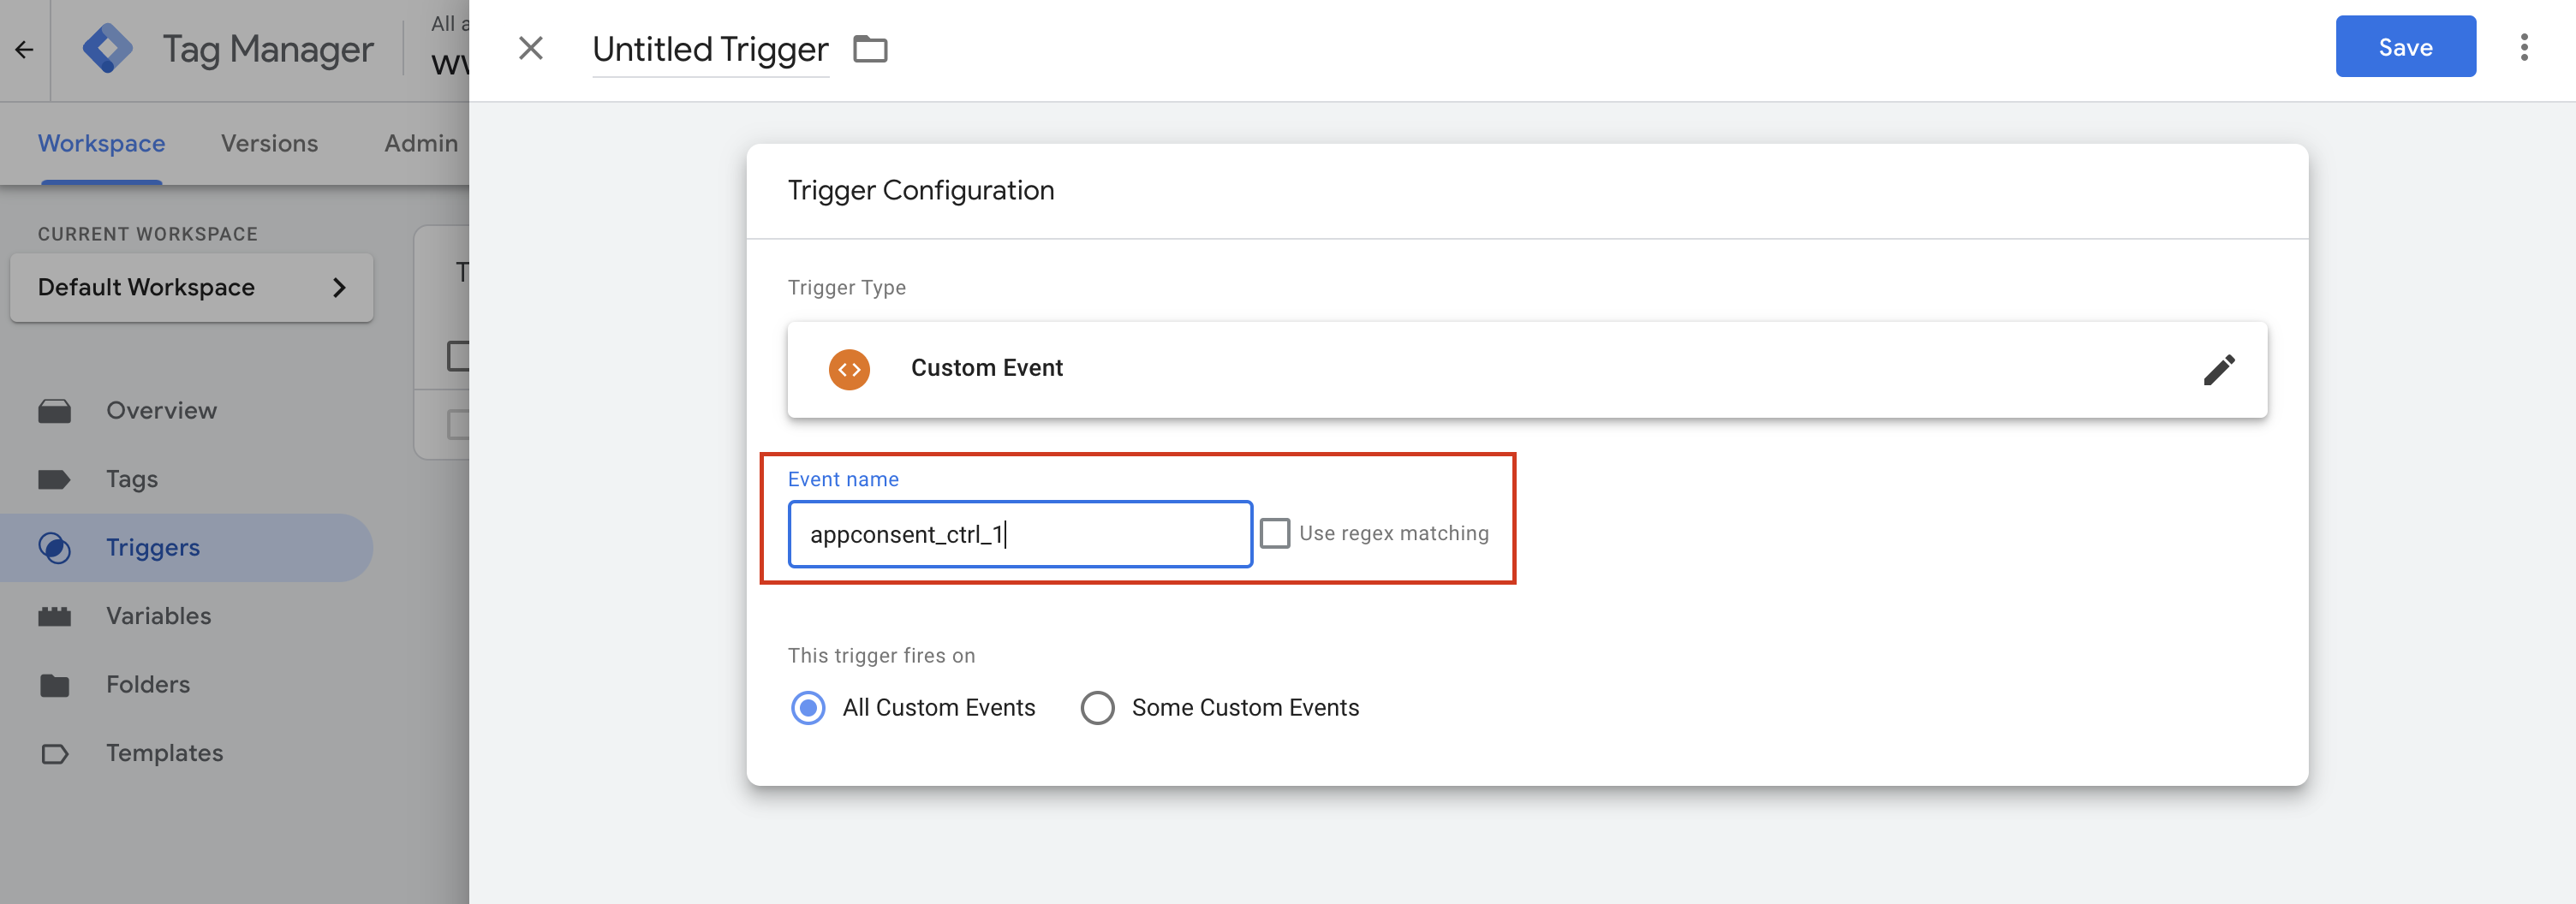Click the Variables icon in sidebar
2576x904 pixels.
tap(55, 616)
